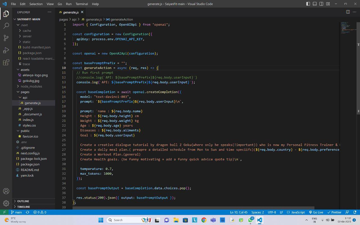Click the feedback icon in status bar
The image size is (360, 225).
click(x=347, y=212)
